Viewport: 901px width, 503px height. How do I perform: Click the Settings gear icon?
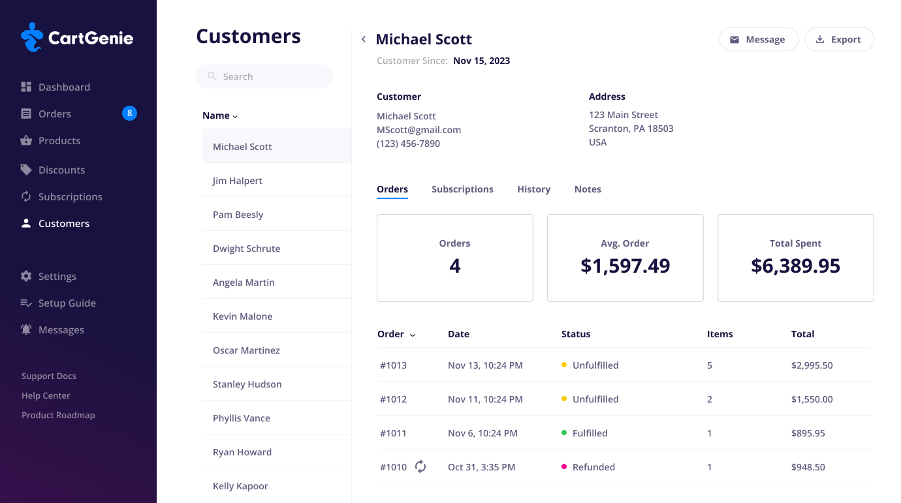click(x=26, y=276)
